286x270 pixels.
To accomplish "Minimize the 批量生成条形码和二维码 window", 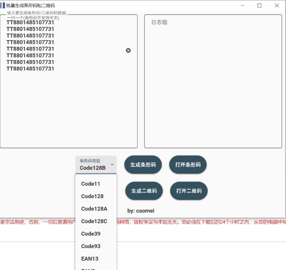I will click(x=243, y=6).
